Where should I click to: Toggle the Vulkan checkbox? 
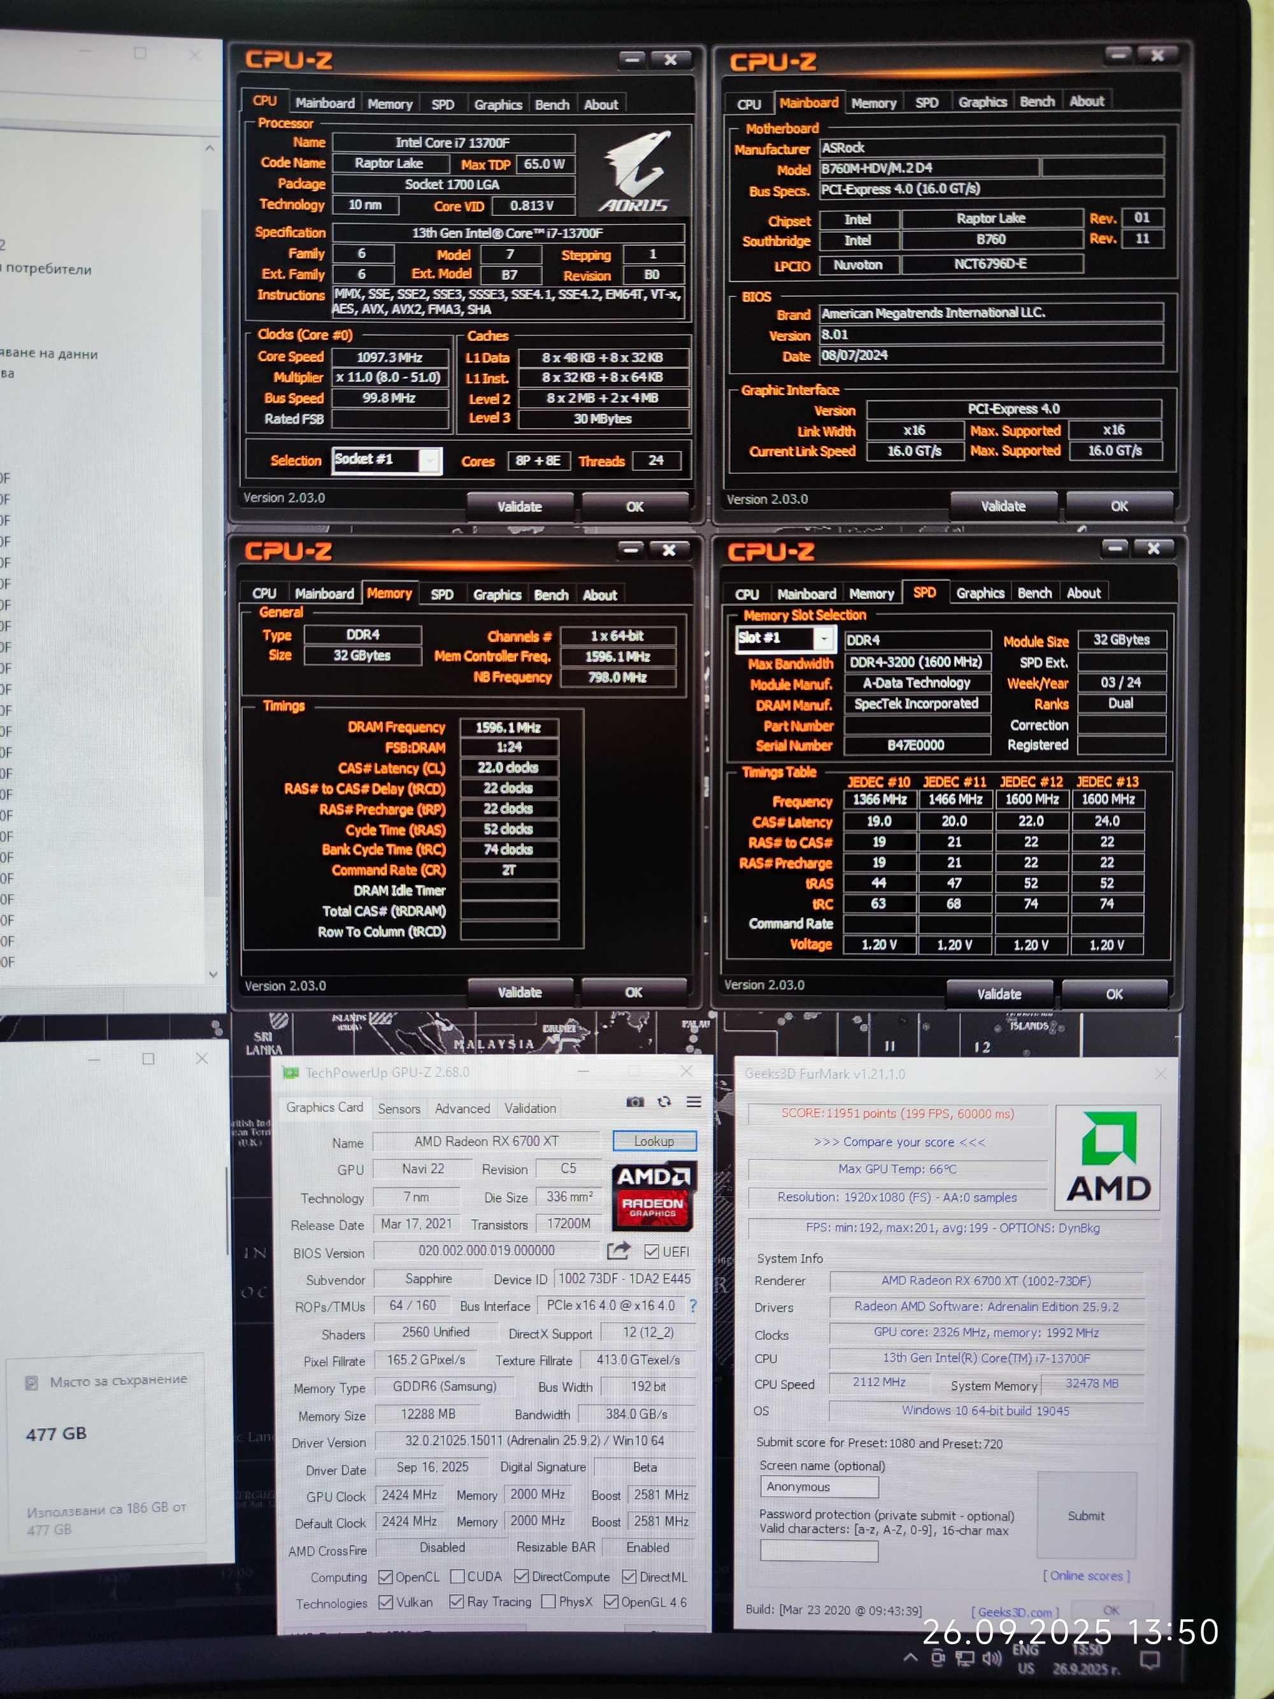385,1602
